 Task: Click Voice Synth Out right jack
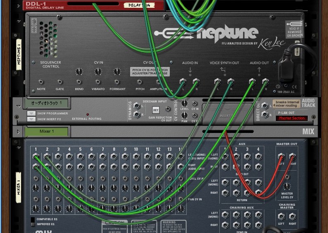[231, 81]
